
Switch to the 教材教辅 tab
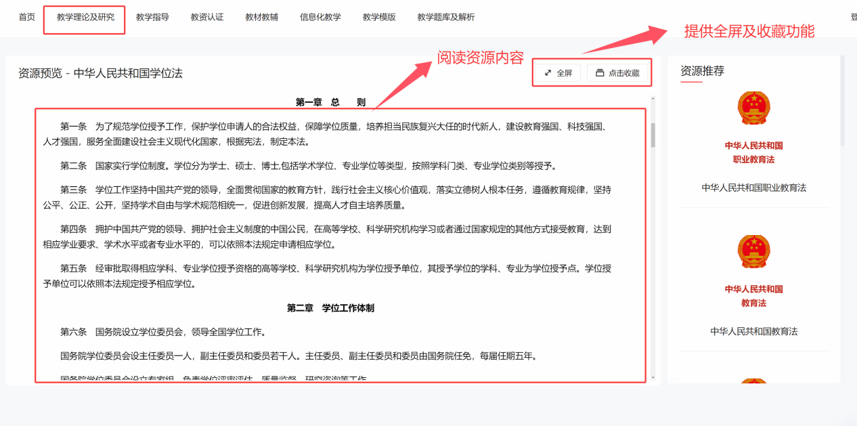coord(261,17)
